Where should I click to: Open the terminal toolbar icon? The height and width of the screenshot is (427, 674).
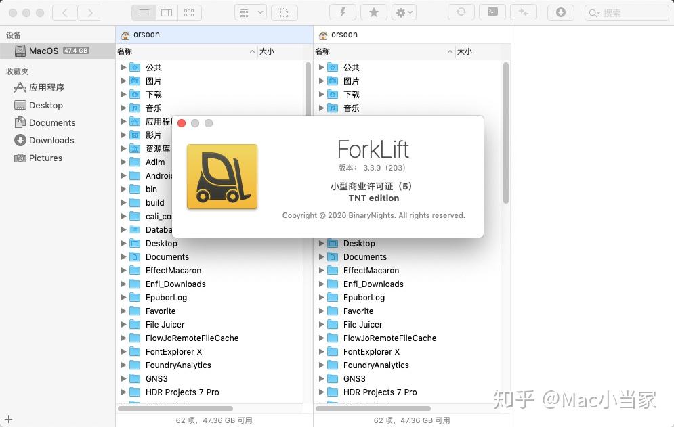[x=493, y=12]
